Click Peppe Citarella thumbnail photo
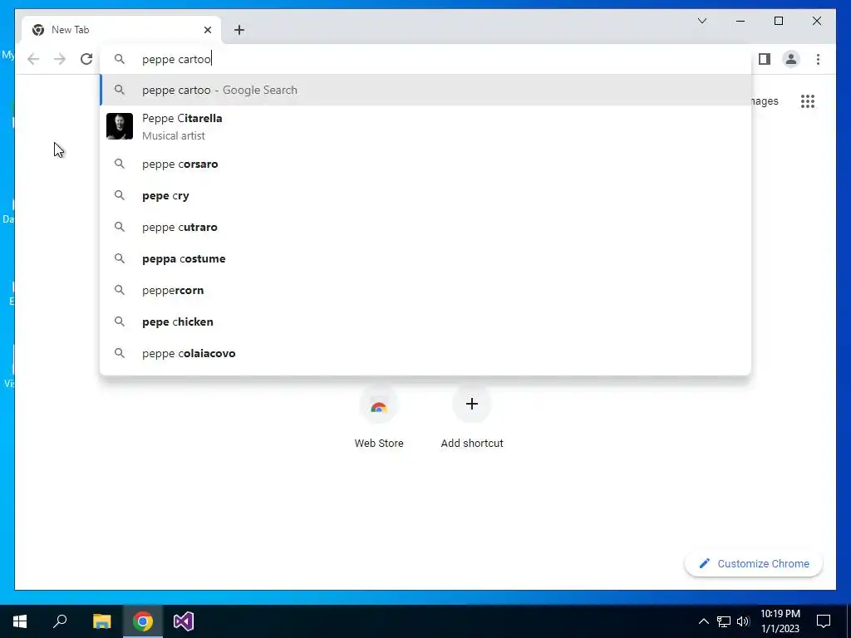 (x=120, y=126)
